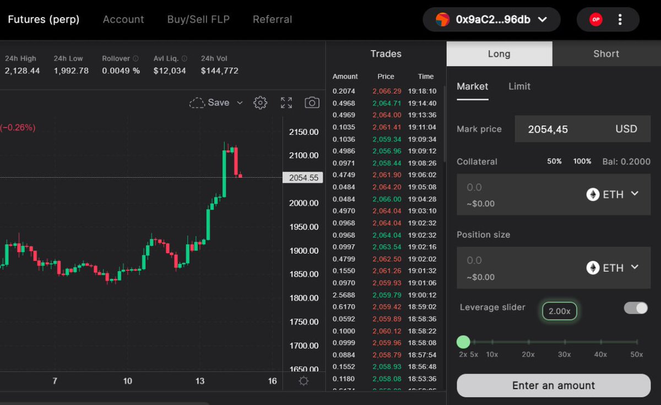Click the Amount column header in Trades

click(345, 77)
